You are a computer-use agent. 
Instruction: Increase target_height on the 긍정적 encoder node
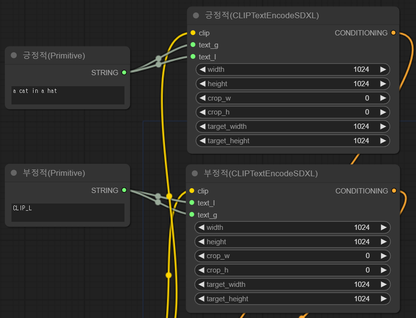pos(383,141)
